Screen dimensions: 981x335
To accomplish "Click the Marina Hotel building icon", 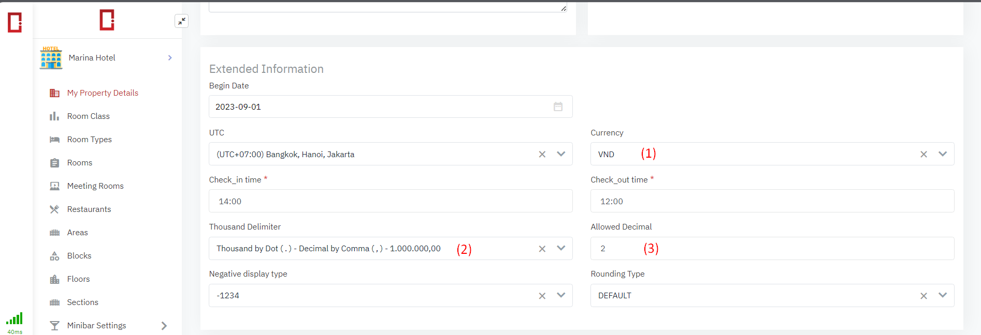I will [x=51, y=58].
